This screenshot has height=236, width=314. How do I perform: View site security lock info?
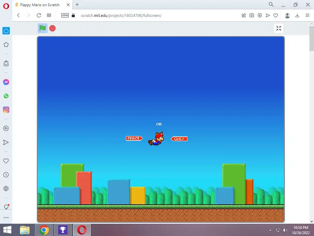point(73,15)
